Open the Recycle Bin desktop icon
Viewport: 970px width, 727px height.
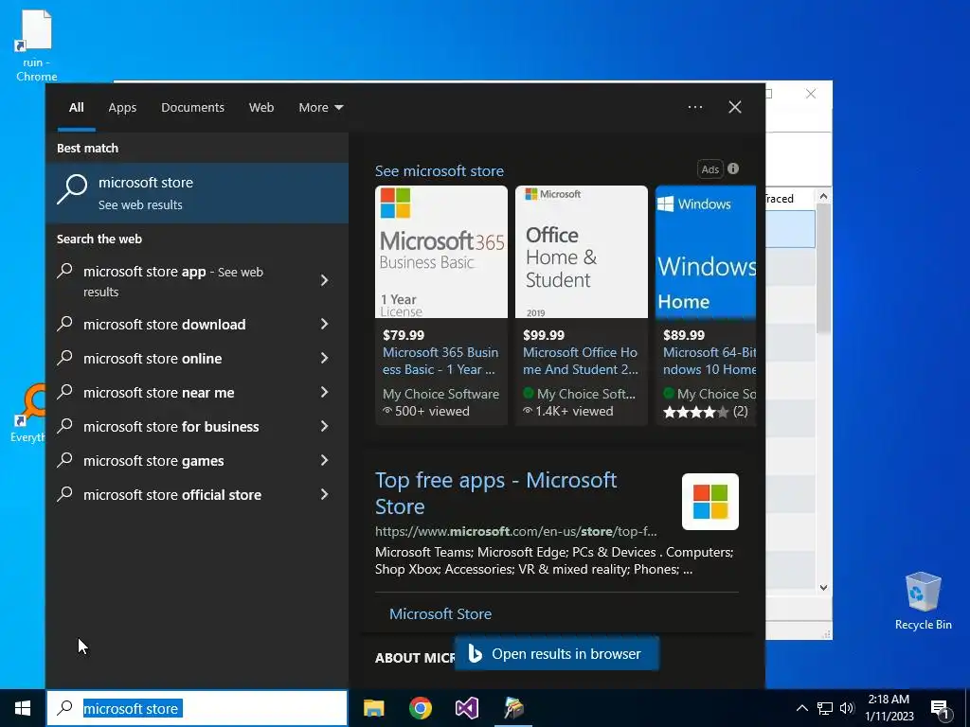point(923,601)
